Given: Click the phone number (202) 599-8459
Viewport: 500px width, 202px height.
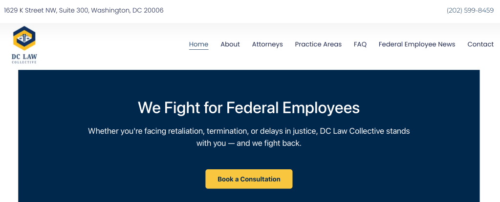Looking at the screenshot, I should click(470, 10).
